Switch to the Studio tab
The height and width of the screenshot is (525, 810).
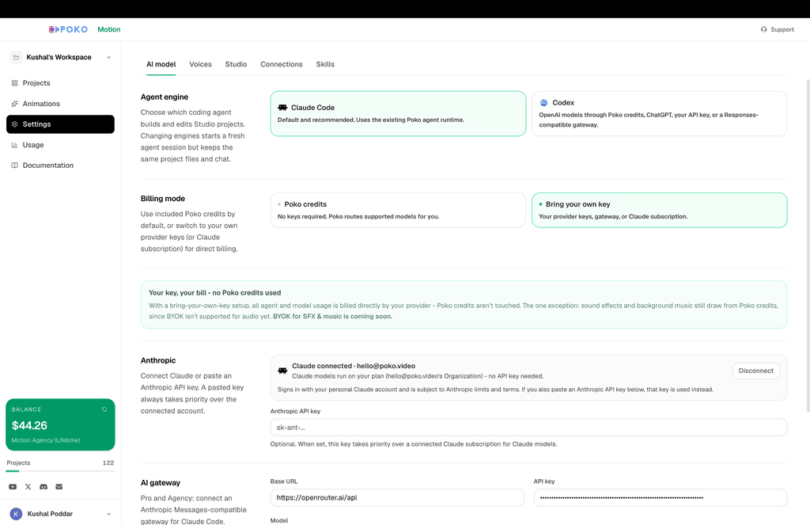tap(236, 64)
